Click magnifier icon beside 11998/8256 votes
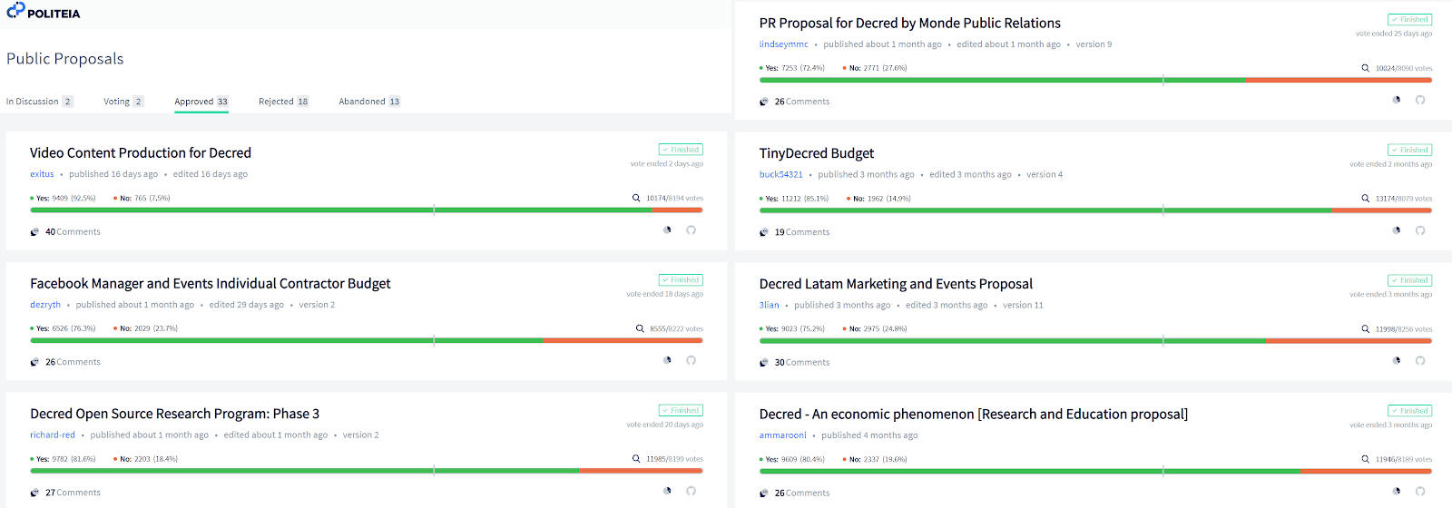This screenshot has height=508, width=1452. 1365,328
